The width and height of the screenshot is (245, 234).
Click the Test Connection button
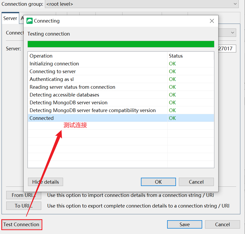(21, 224)
